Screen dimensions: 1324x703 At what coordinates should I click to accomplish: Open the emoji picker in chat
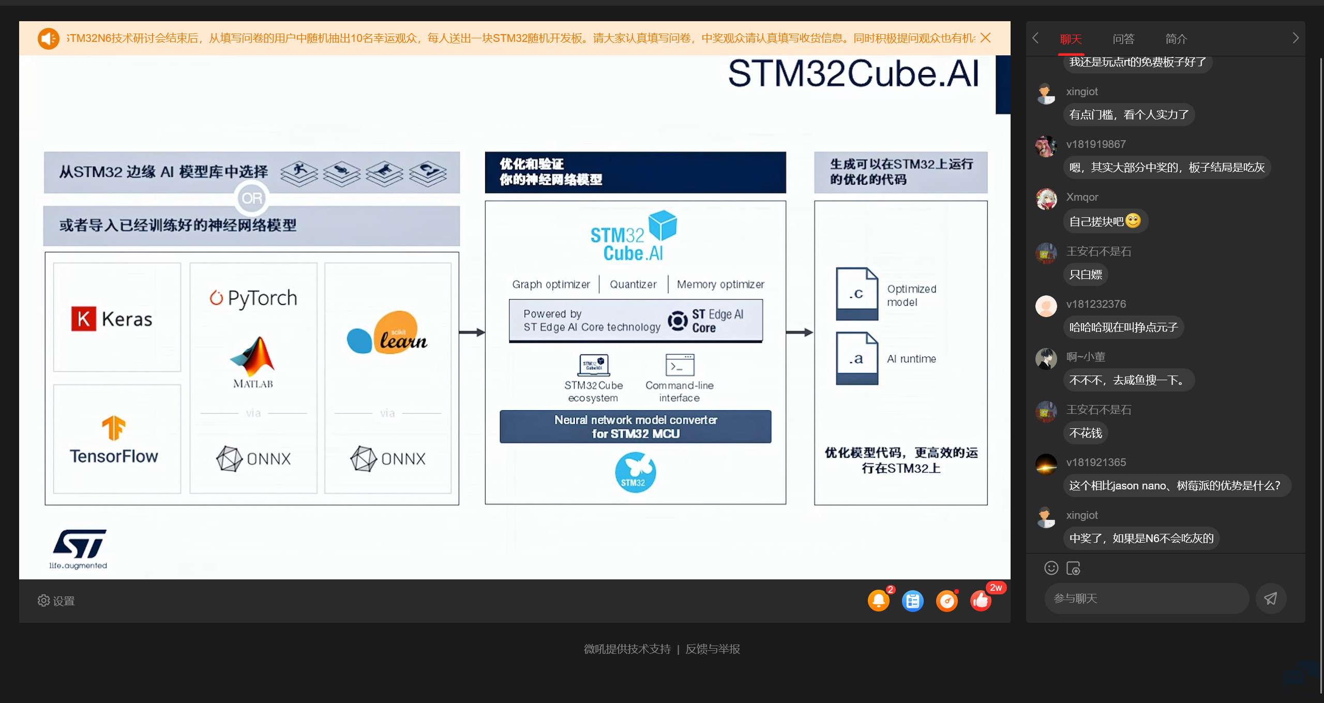(1051, 568)
